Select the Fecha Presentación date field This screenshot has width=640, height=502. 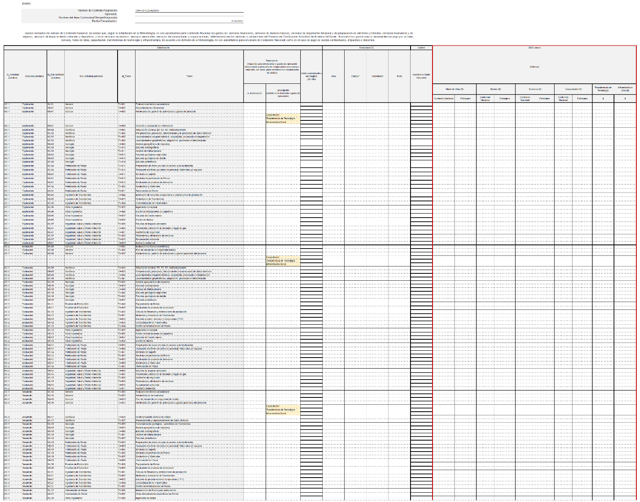point(189,21)
